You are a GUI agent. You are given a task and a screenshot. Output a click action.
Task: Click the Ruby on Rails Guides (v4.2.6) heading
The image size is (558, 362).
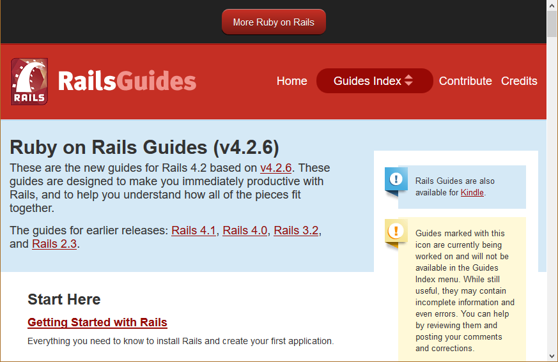[x=144, y=147]
